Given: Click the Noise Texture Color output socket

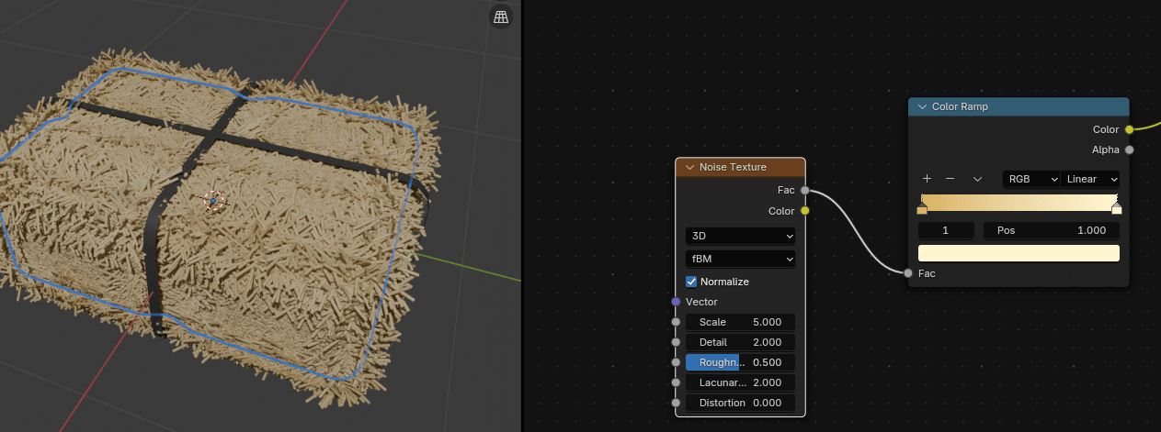Looking at the screenshot, I should (x=805, y=211).
